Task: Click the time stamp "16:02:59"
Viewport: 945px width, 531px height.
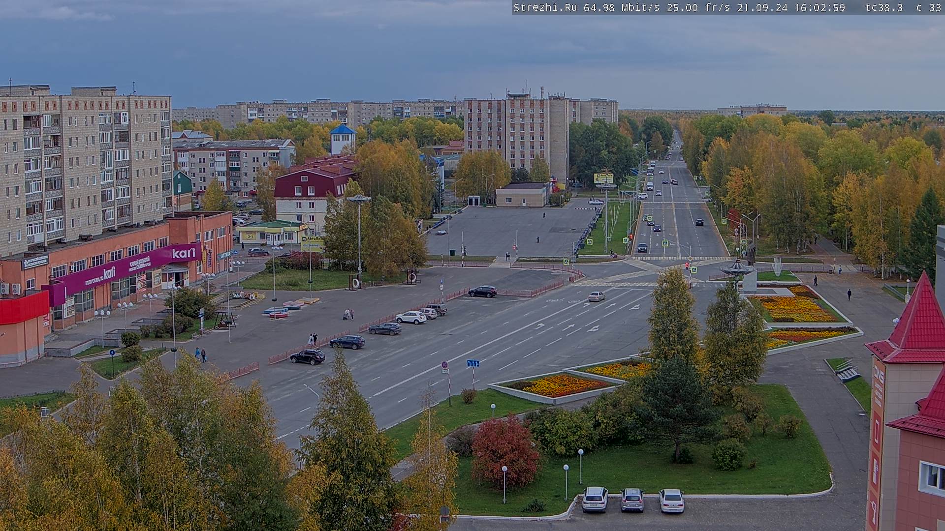Action: (819, 7)
